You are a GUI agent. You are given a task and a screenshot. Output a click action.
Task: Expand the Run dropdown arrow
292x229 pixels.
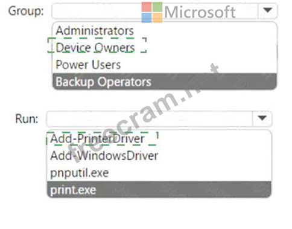pos(262,118)
